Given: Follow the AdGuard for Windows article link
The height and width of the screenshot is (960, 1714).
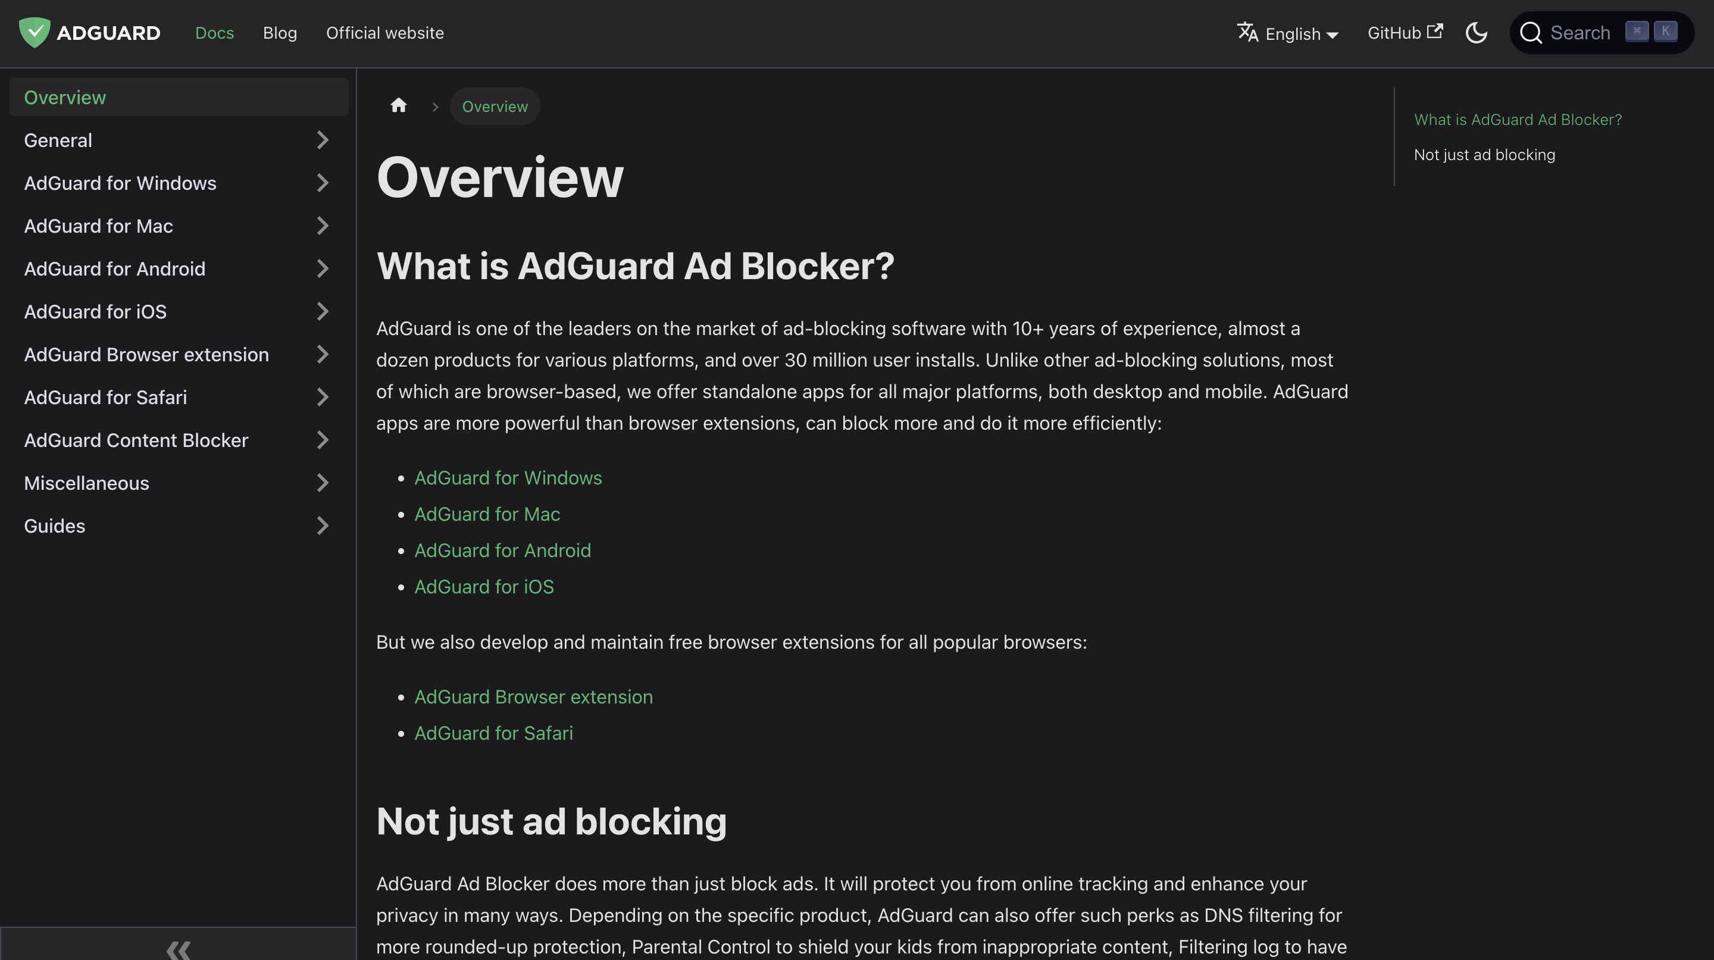Looking at the screenshot, I should (508, 478).
